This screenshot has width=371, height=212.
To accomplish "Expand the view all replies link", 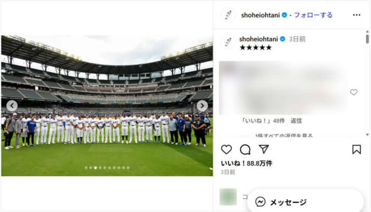I will (x=284, y=135).
